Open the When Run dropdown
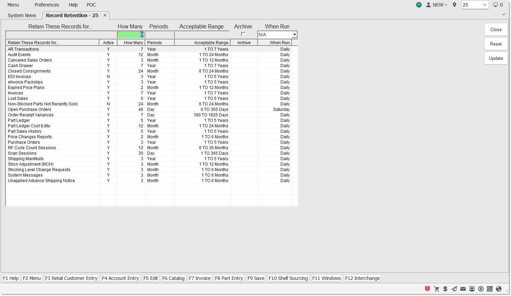The width and height of the screenshot is (511, 296). point(294,35)
